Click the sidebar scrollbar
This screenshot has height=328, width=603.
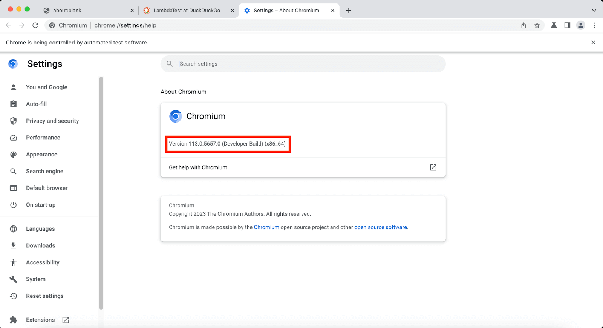(x=101, y=193)
